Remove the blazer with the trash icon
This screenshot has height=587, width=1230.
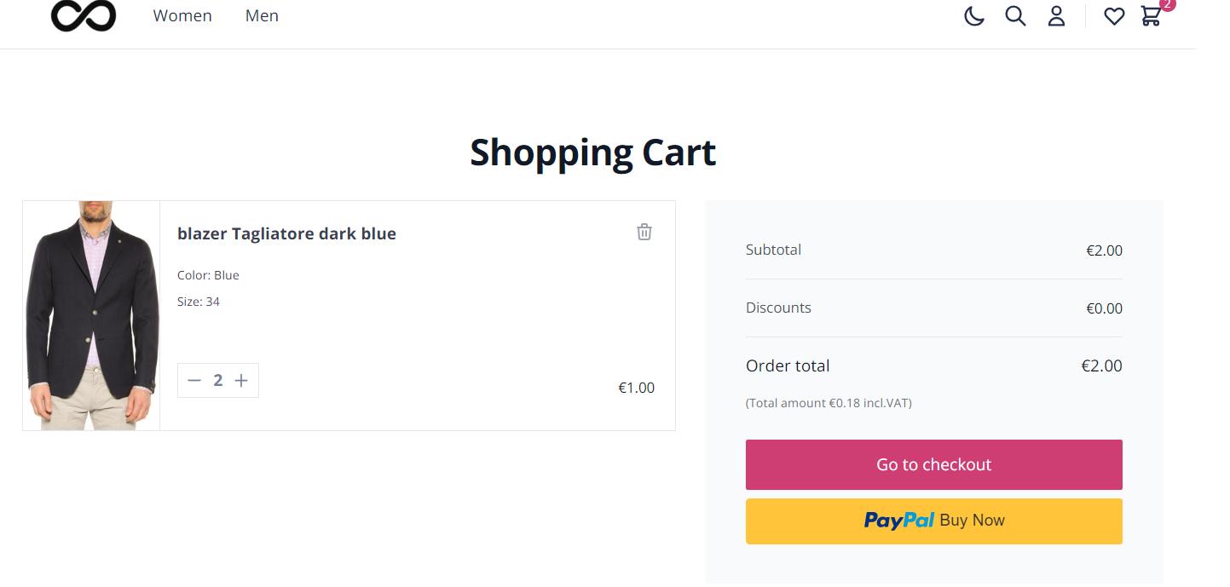pos(644,232)
